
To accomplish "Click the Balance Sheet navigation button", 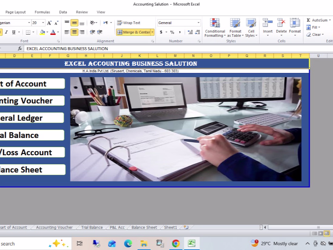I will [x=32, y=169].
